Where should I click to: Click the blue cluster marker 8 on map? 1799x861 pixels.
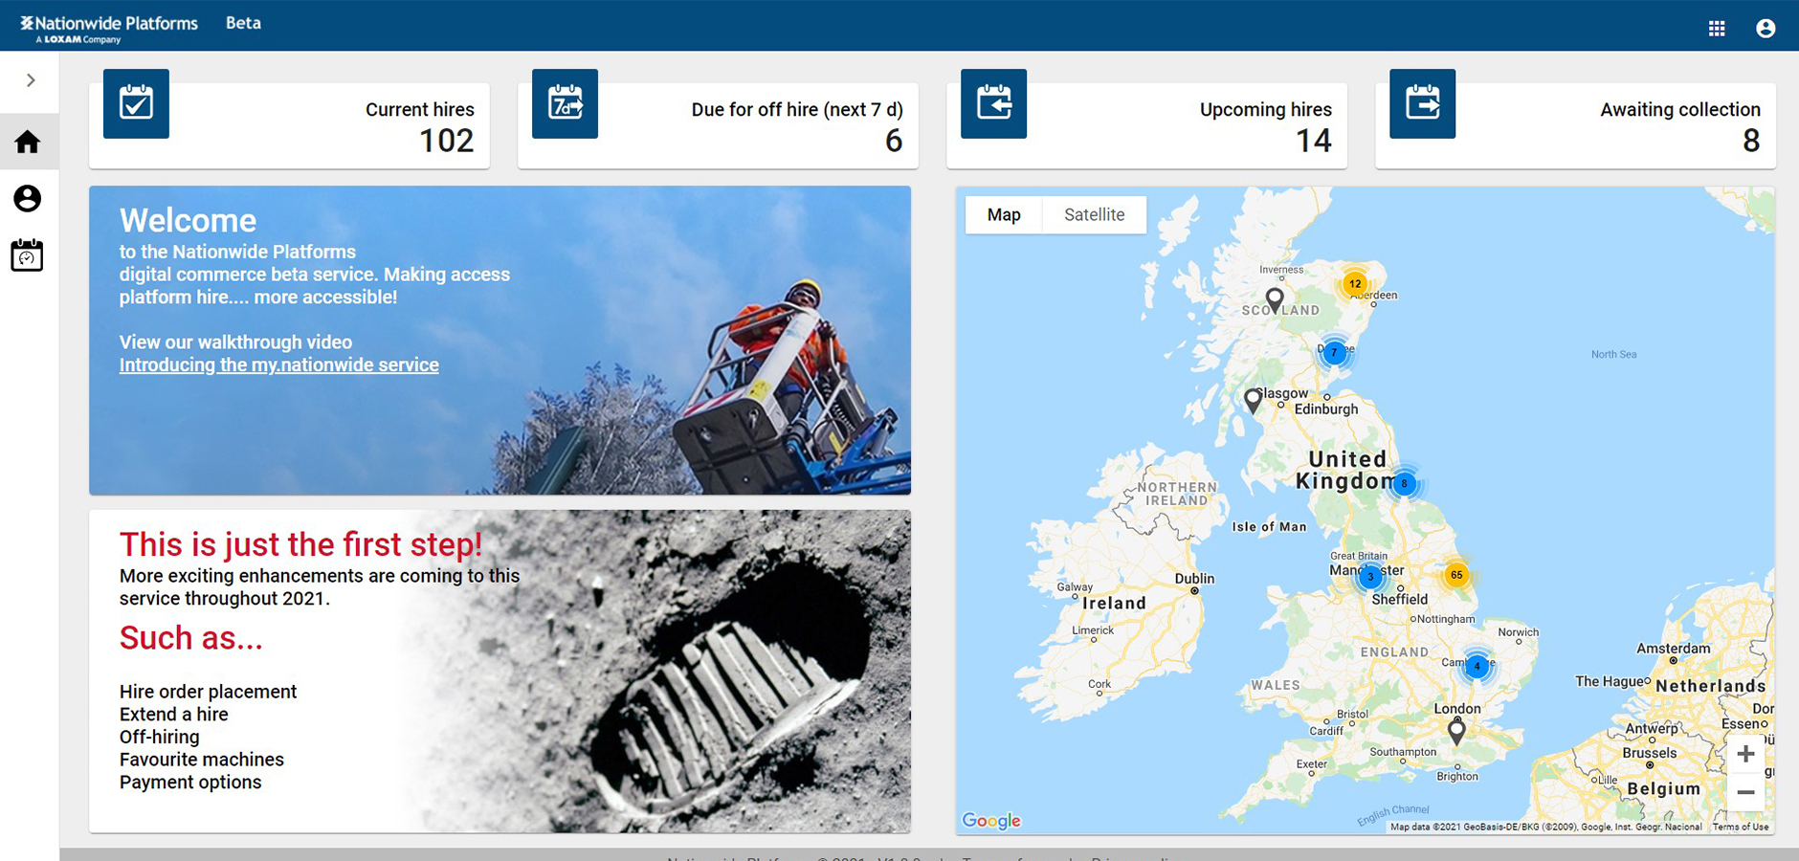[x=1404, y=483]
